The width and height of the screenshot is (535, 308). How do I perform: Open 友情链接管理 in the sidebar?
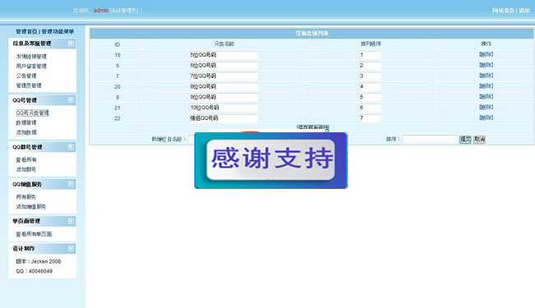click(x=31, y=56)
